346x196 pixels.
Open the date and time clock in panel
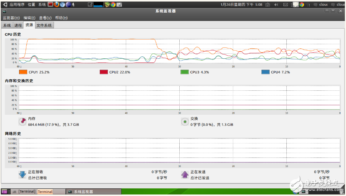pos(242,5)
